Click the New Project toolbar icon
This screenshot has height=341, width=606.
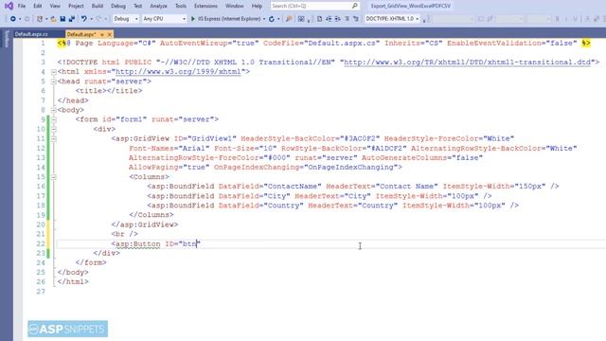point(40,19)
